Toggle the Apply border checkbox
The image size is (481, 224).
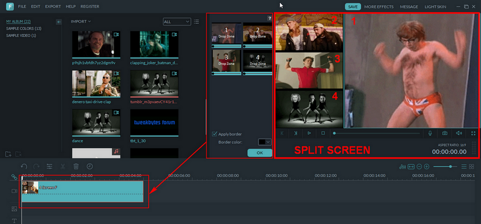[x=215, y=134]
